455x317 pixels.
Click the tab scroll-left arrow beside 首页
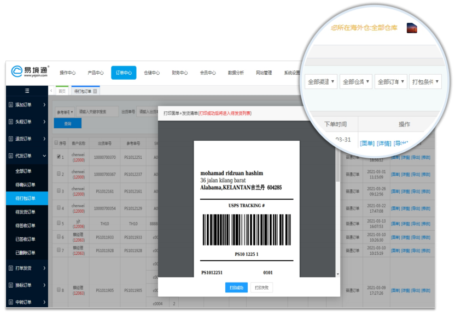point(51,91)
